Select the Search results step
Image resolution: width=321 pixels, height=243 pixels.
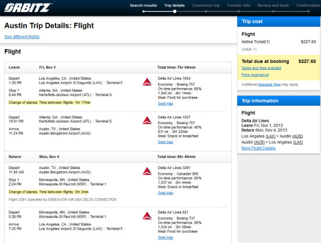point(144,5)
